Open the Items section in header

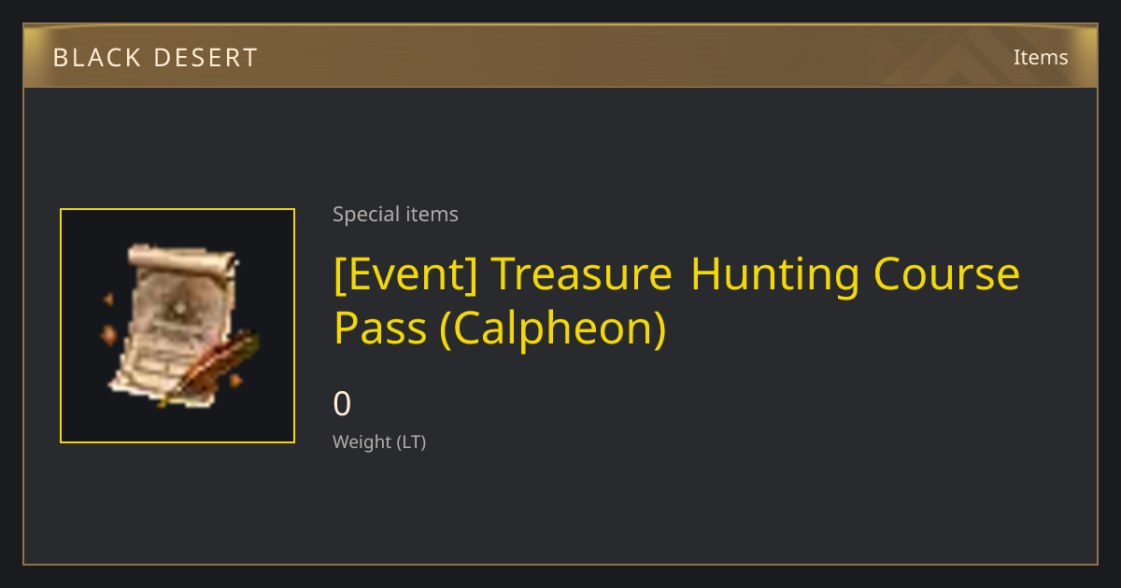point(1041,57)
